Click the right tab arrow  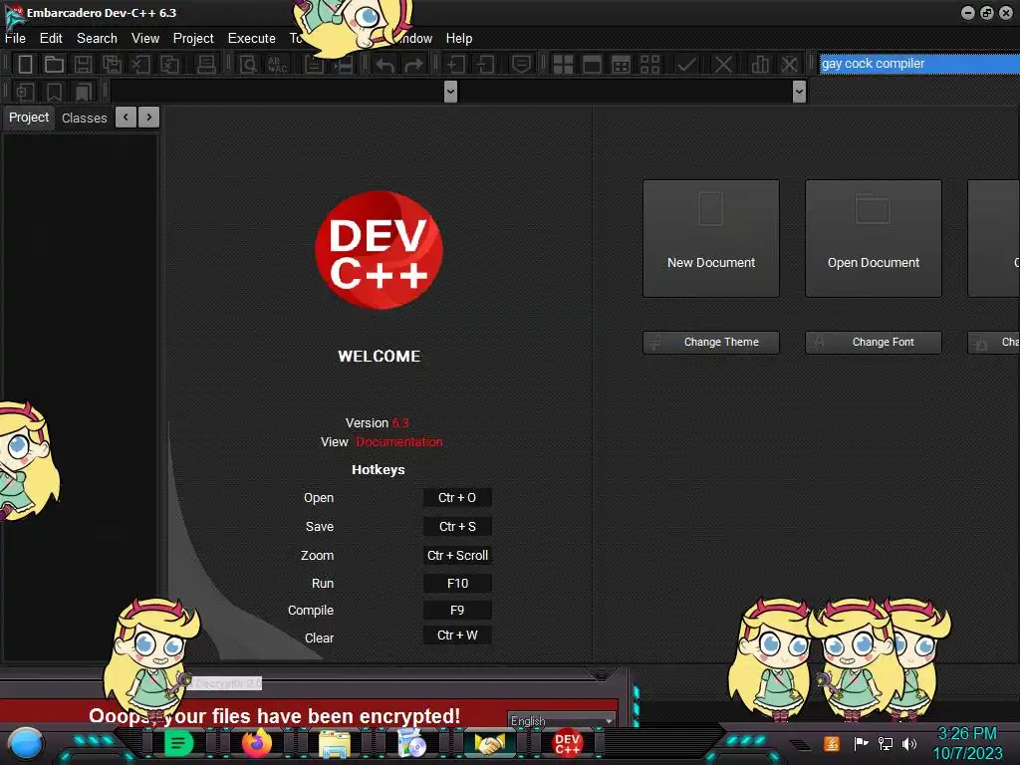pos(149,118)
